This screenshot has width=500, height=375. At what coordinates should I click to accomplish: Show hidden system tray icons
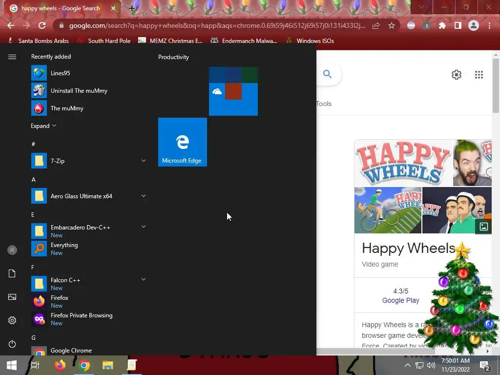(x=408, y=365)
